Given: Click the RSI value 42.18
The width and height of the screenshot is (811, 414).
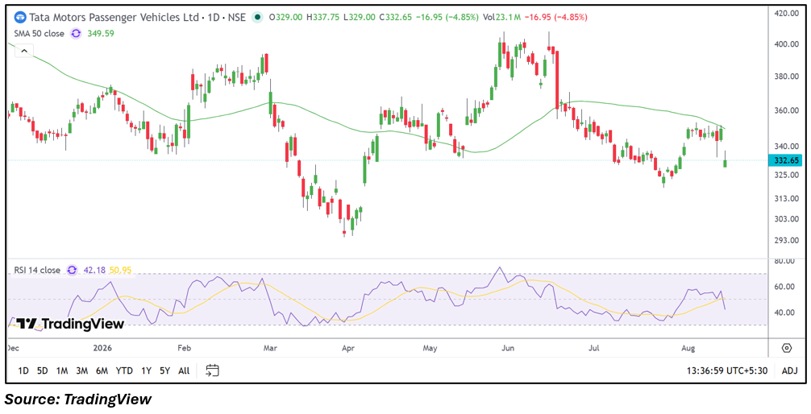Looking at the screenshot, I should click(94, 270).
